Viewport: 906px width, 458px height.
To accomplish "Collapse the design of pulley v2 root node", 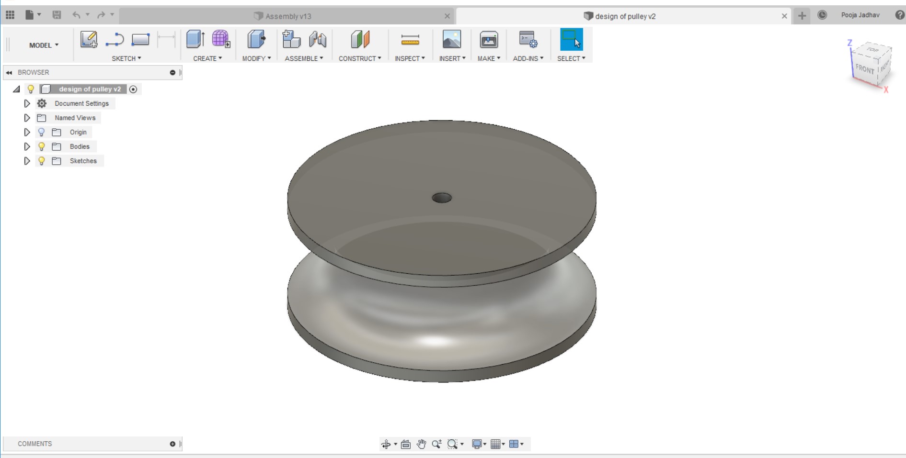I will pos(17,89).
